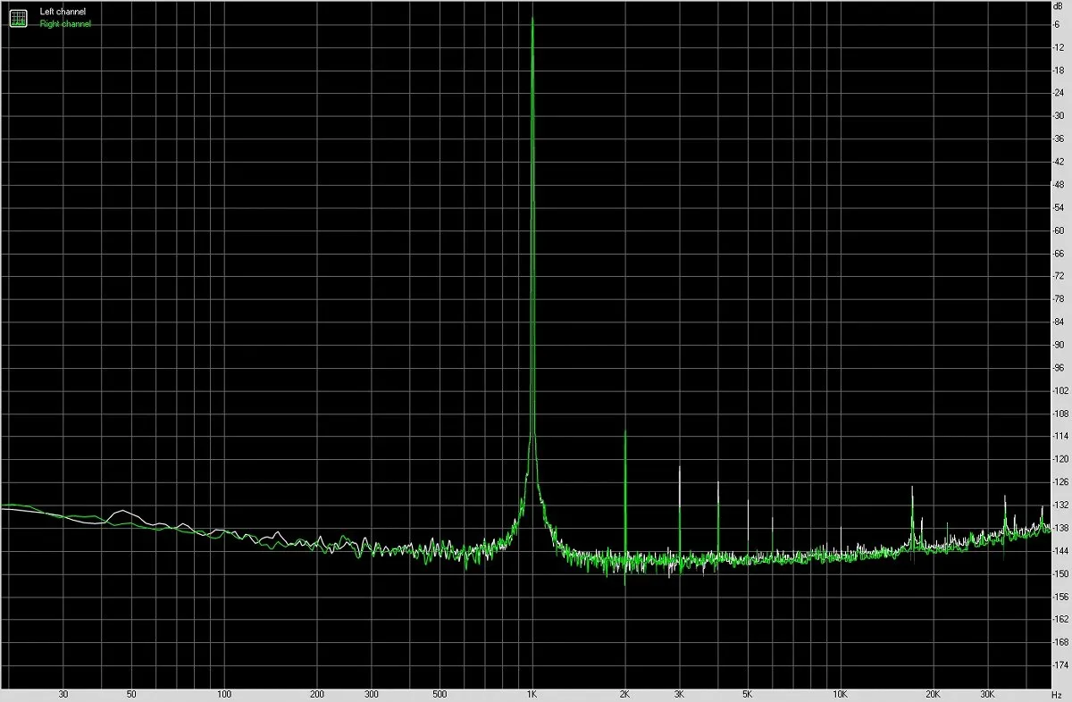Click the 100 Hz frequency axis label
Viewport: 1072px width, 702px height.
click(224, 694)
